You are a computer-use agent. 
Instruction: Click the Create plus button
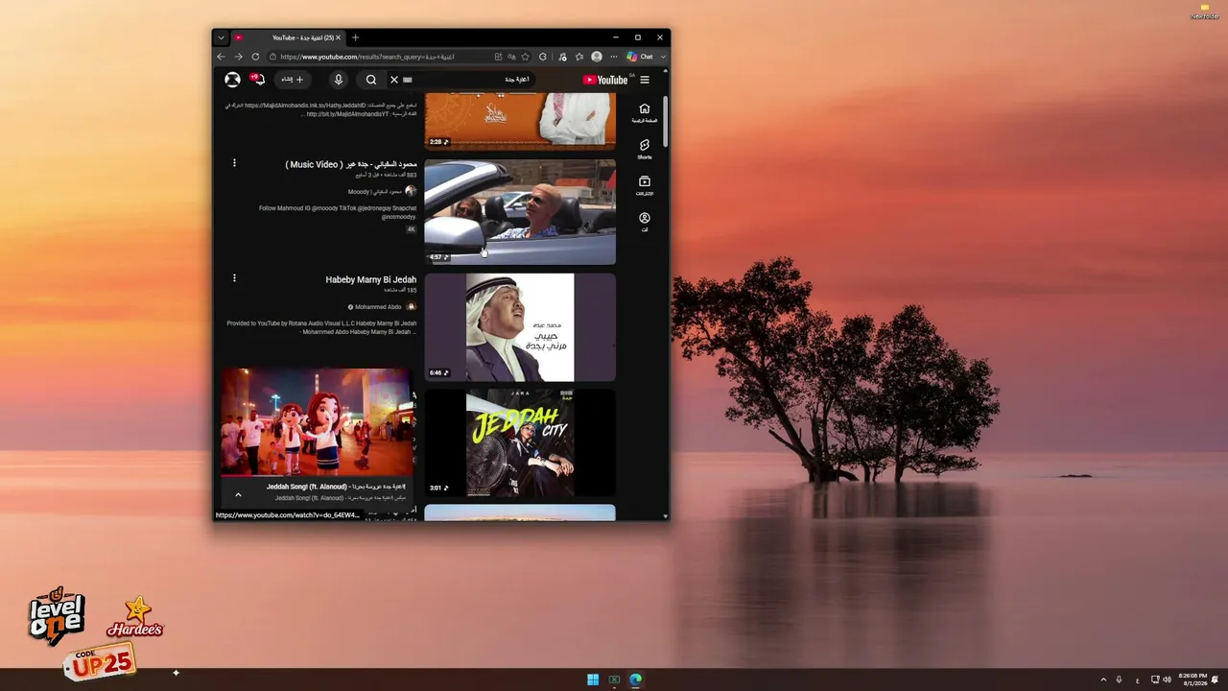coord(293,80)
